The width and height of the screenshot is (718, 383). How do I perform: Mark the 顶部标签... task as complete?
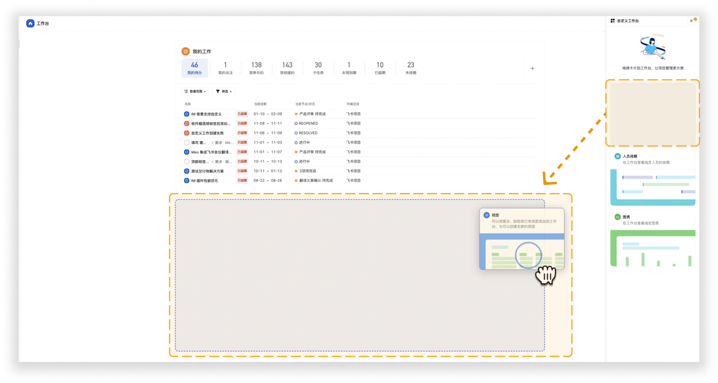click(x=187, y=161)
